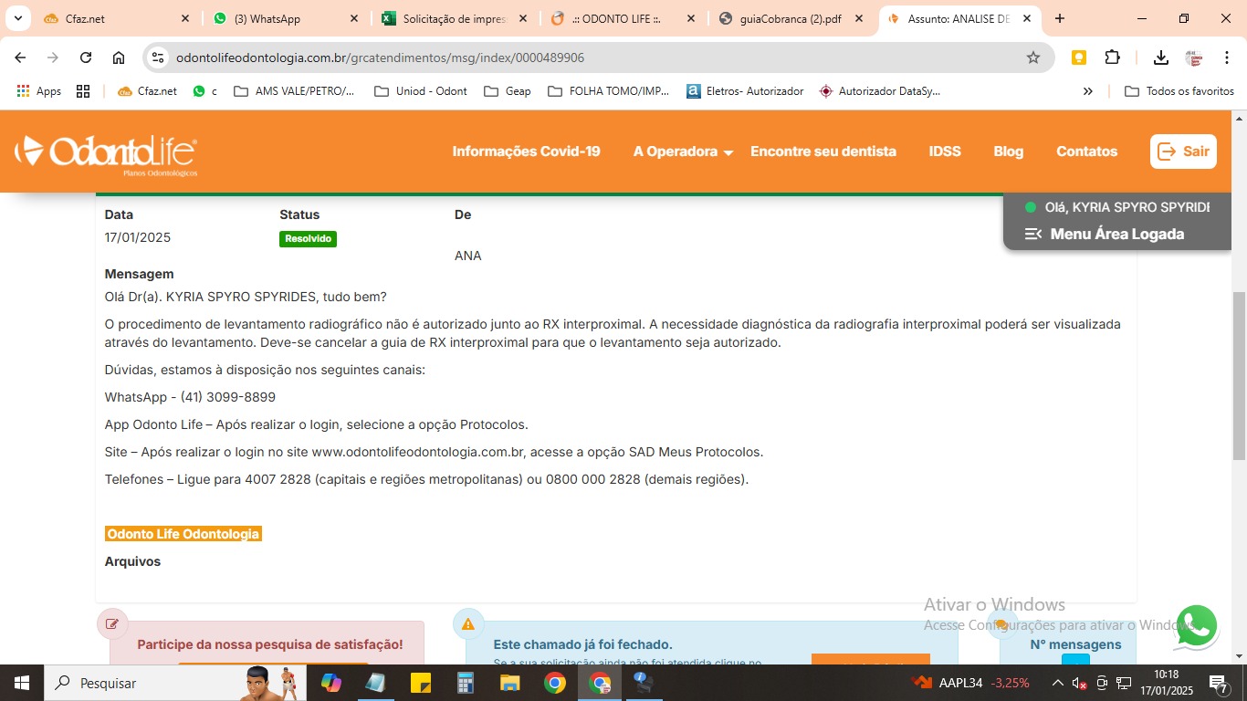The height and width of the screenshot is (701, 1247).
Task: Open the first Google Chrome taskbar icon
Action: tap(554, 683)
